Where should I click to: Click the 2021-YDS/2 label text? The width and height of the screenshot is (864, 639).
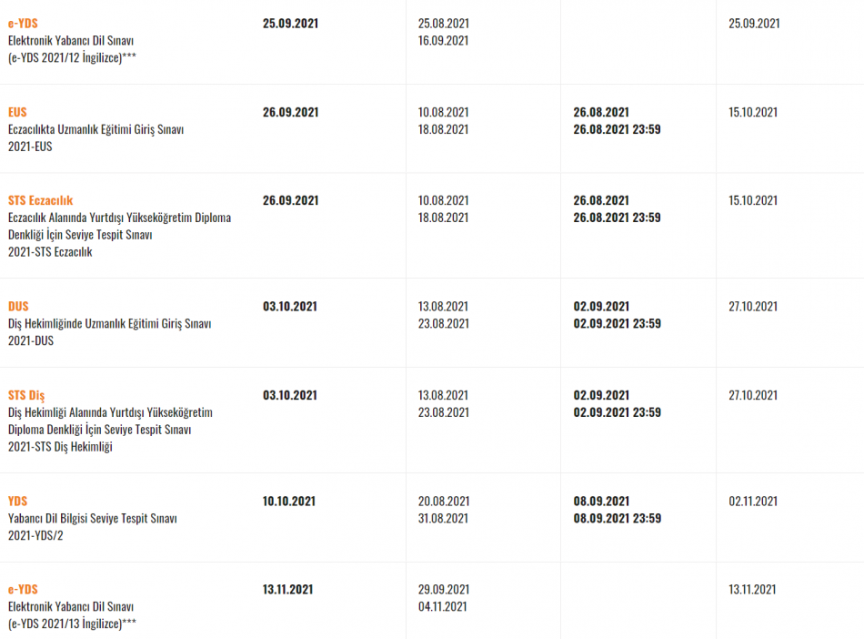[35, 535]
